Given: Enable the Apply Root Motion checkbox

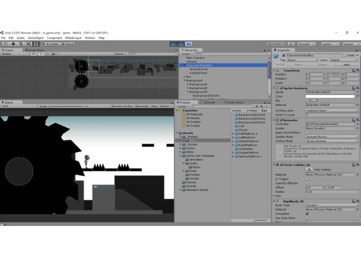Looking at the screenshot, I should [307, 133].
